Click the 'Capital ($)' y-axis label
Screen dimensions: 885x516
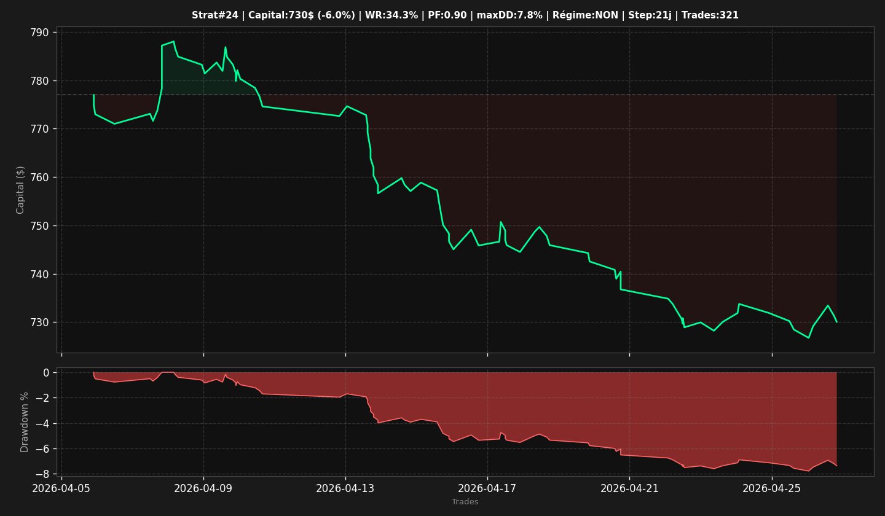pos(21,190)
